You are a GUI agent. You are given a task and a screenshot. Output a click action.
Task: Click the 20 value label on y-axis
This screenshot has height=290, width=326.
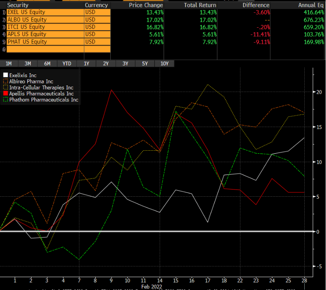click(319, 92)
